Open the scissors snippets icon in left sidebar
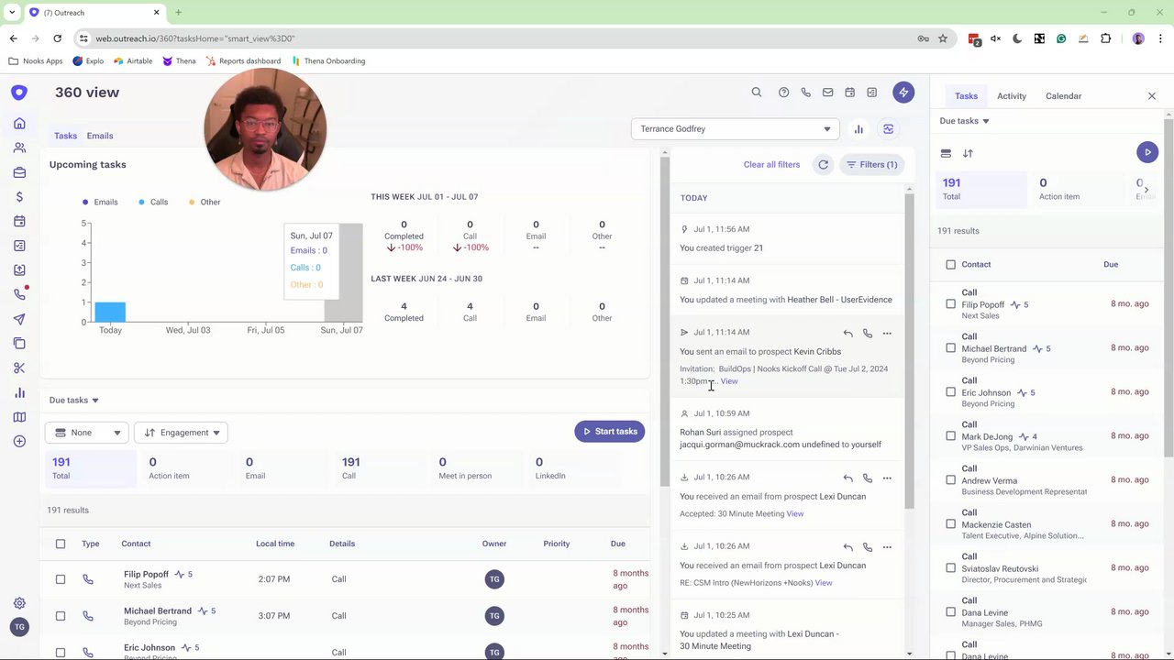The width and height of the screenshot is (1174, 660). point(19,368)
